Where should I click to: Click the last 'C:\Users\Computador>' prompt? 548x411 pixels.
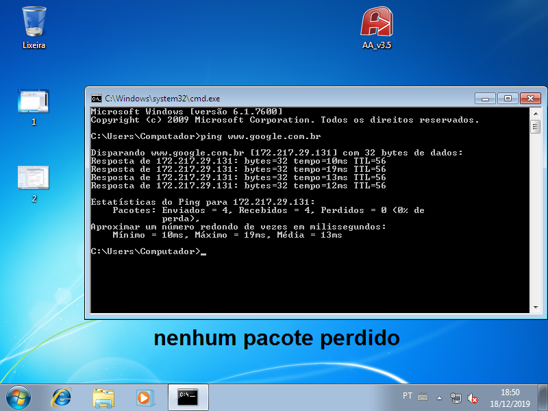click(146, 251)
